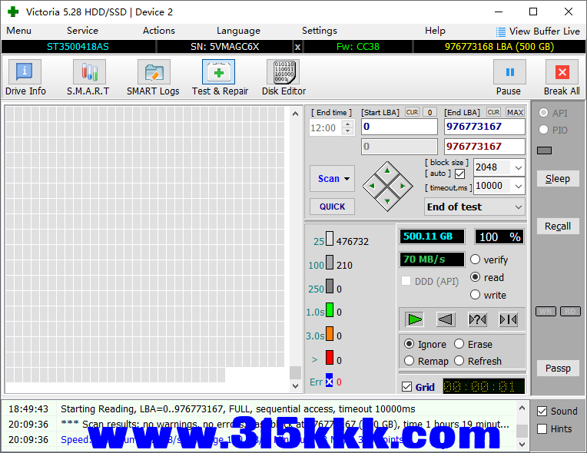587x453 pixels.
Task: Click the QUICK scan button
Action: coord(332,207)
